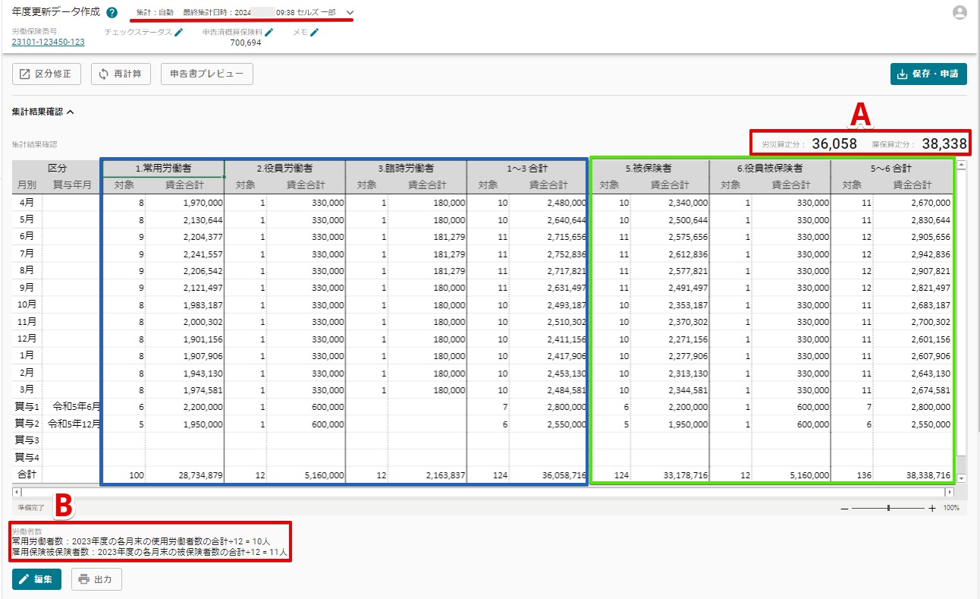Select total cell 33,178,716
The width and height of the screenshot is (980, 599).
(670, 474)
